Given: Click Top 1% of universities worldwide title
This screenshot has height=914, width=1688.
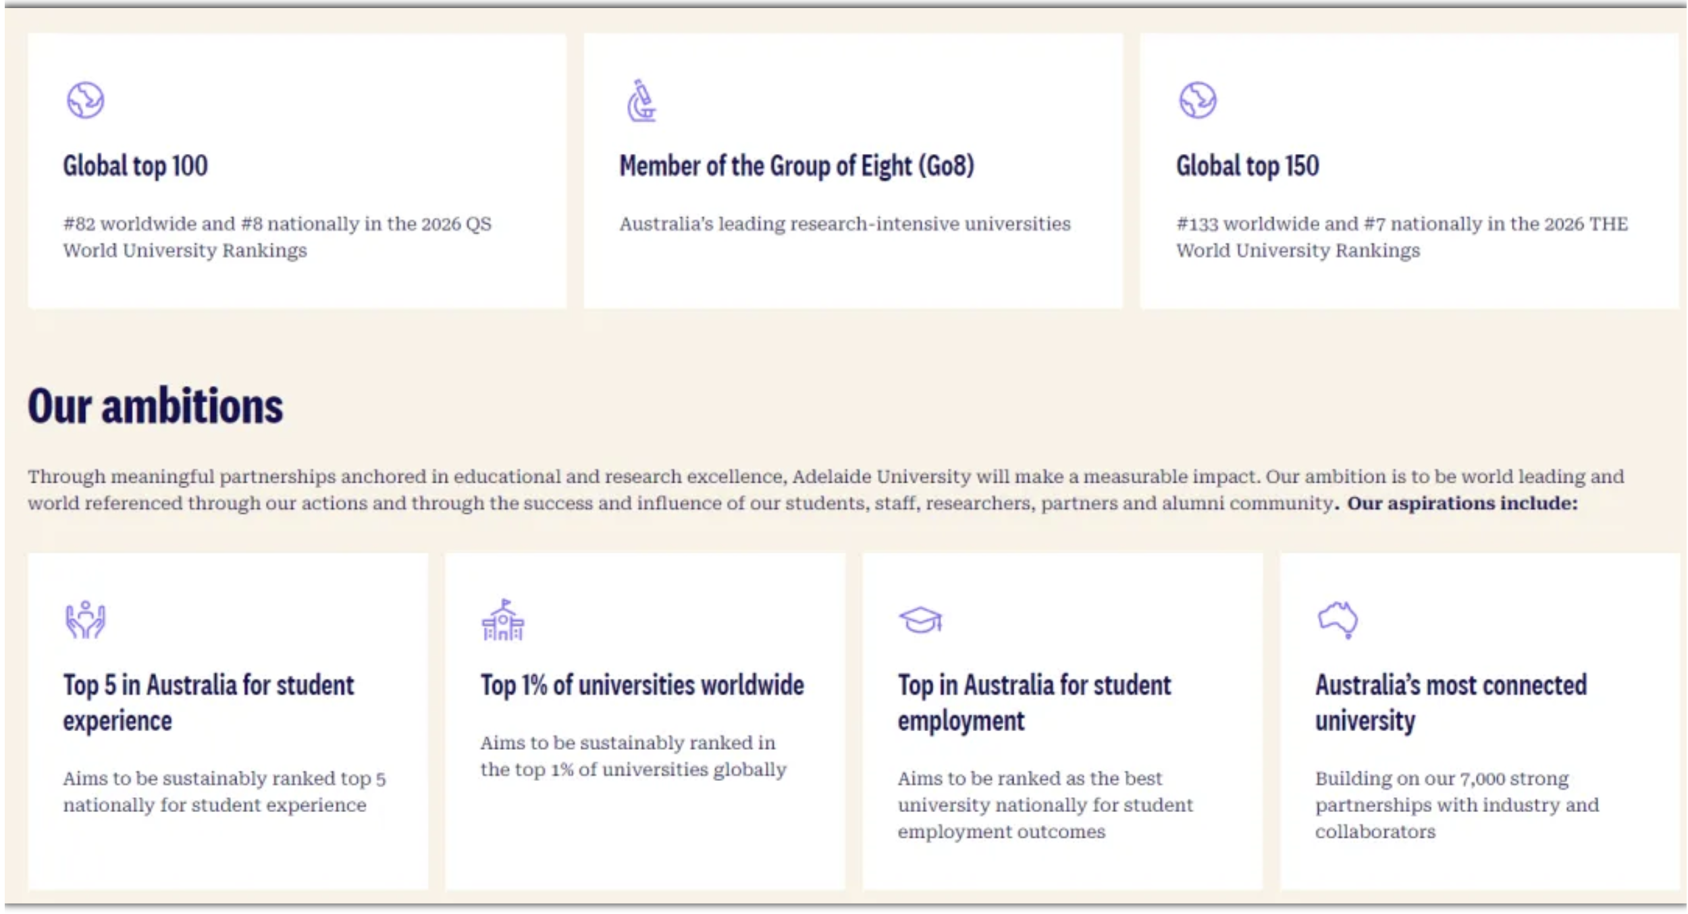Looking at the screenshot, I should (642, 685).
